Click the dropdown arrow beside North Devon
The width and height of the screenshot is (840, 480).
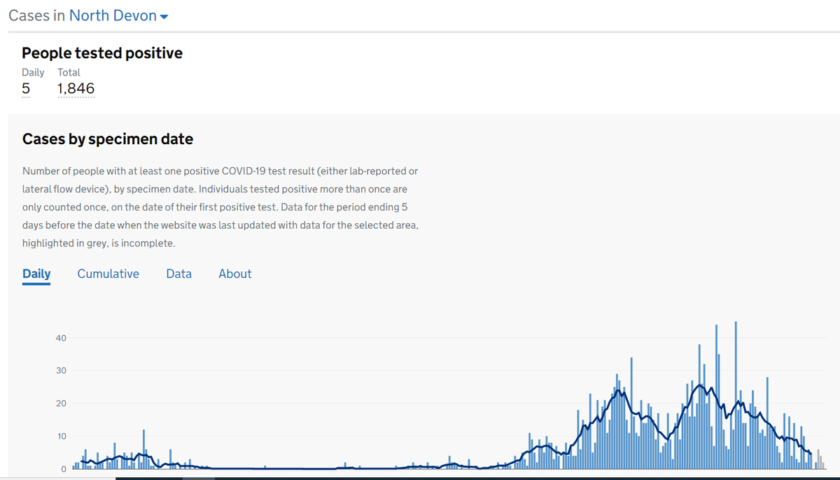pos(164,17)
